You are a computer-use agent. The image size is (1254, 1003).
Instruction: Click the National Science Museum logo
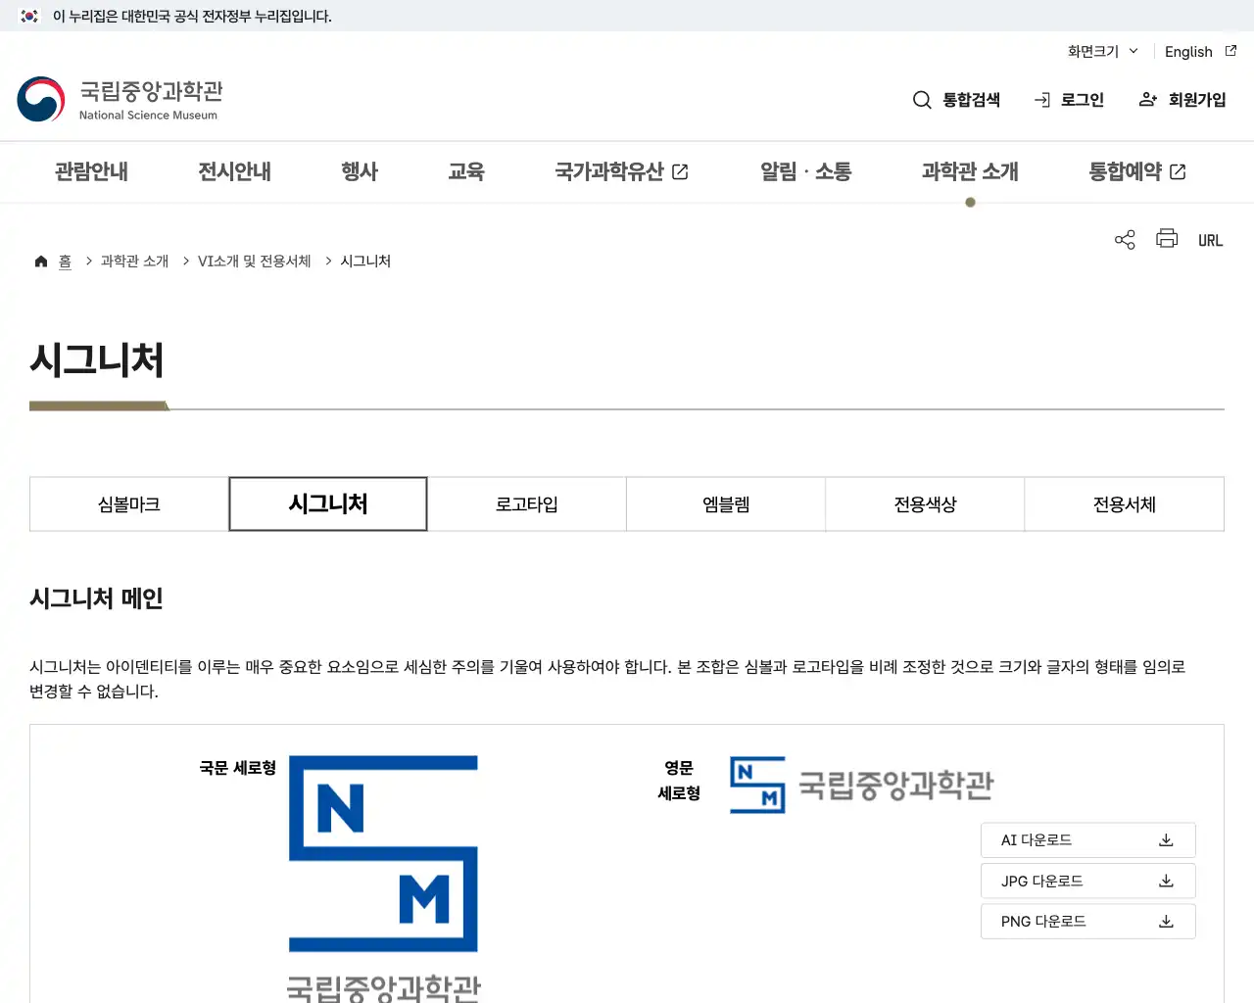click(x=118, y=98)
